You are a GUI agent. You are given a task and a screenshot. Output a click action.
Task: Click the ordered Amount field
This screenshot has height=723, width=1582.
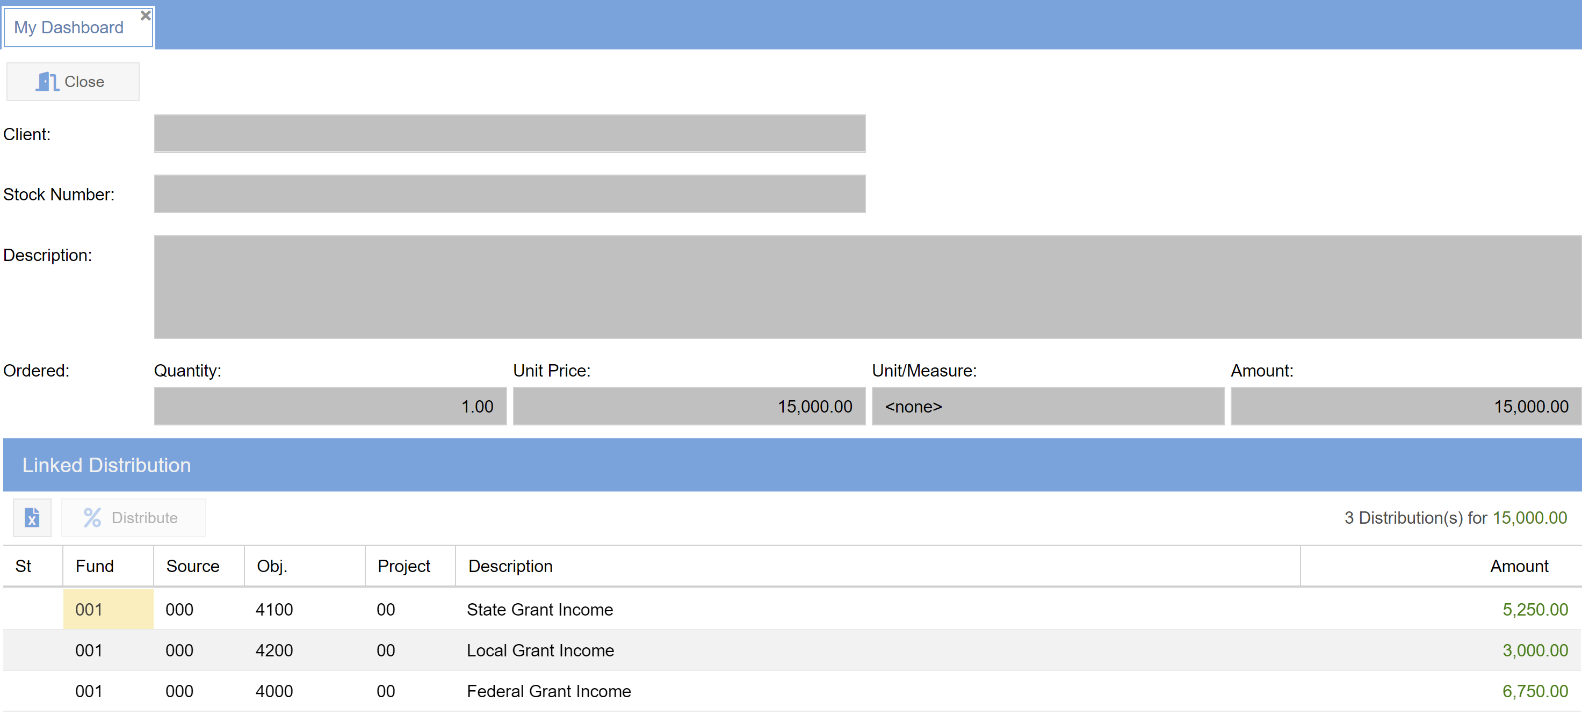[1405, 406]
